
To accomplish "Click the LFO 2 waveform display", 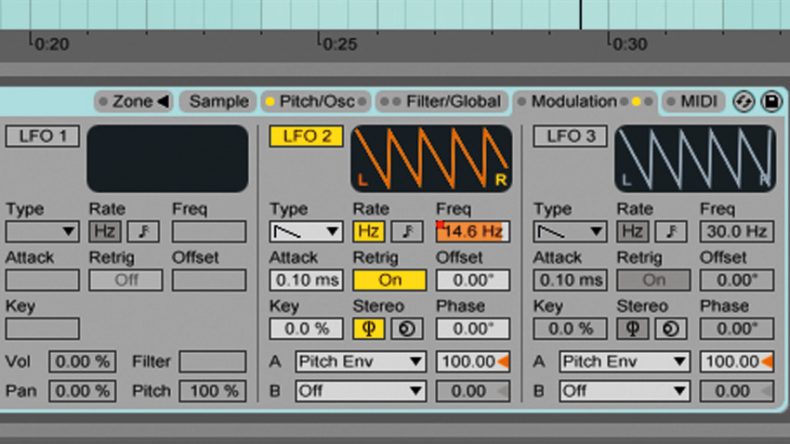I will tap(431, 159).
